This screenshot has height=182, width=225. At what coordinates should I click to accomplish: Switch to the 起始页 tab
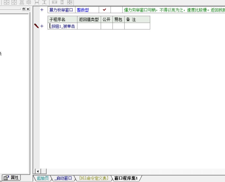pos(43,178)
